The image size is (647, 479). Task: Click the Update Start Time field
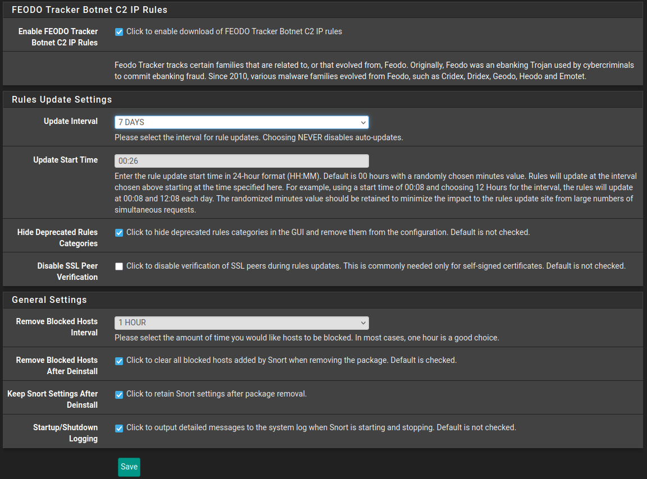[x=242, y=161]
